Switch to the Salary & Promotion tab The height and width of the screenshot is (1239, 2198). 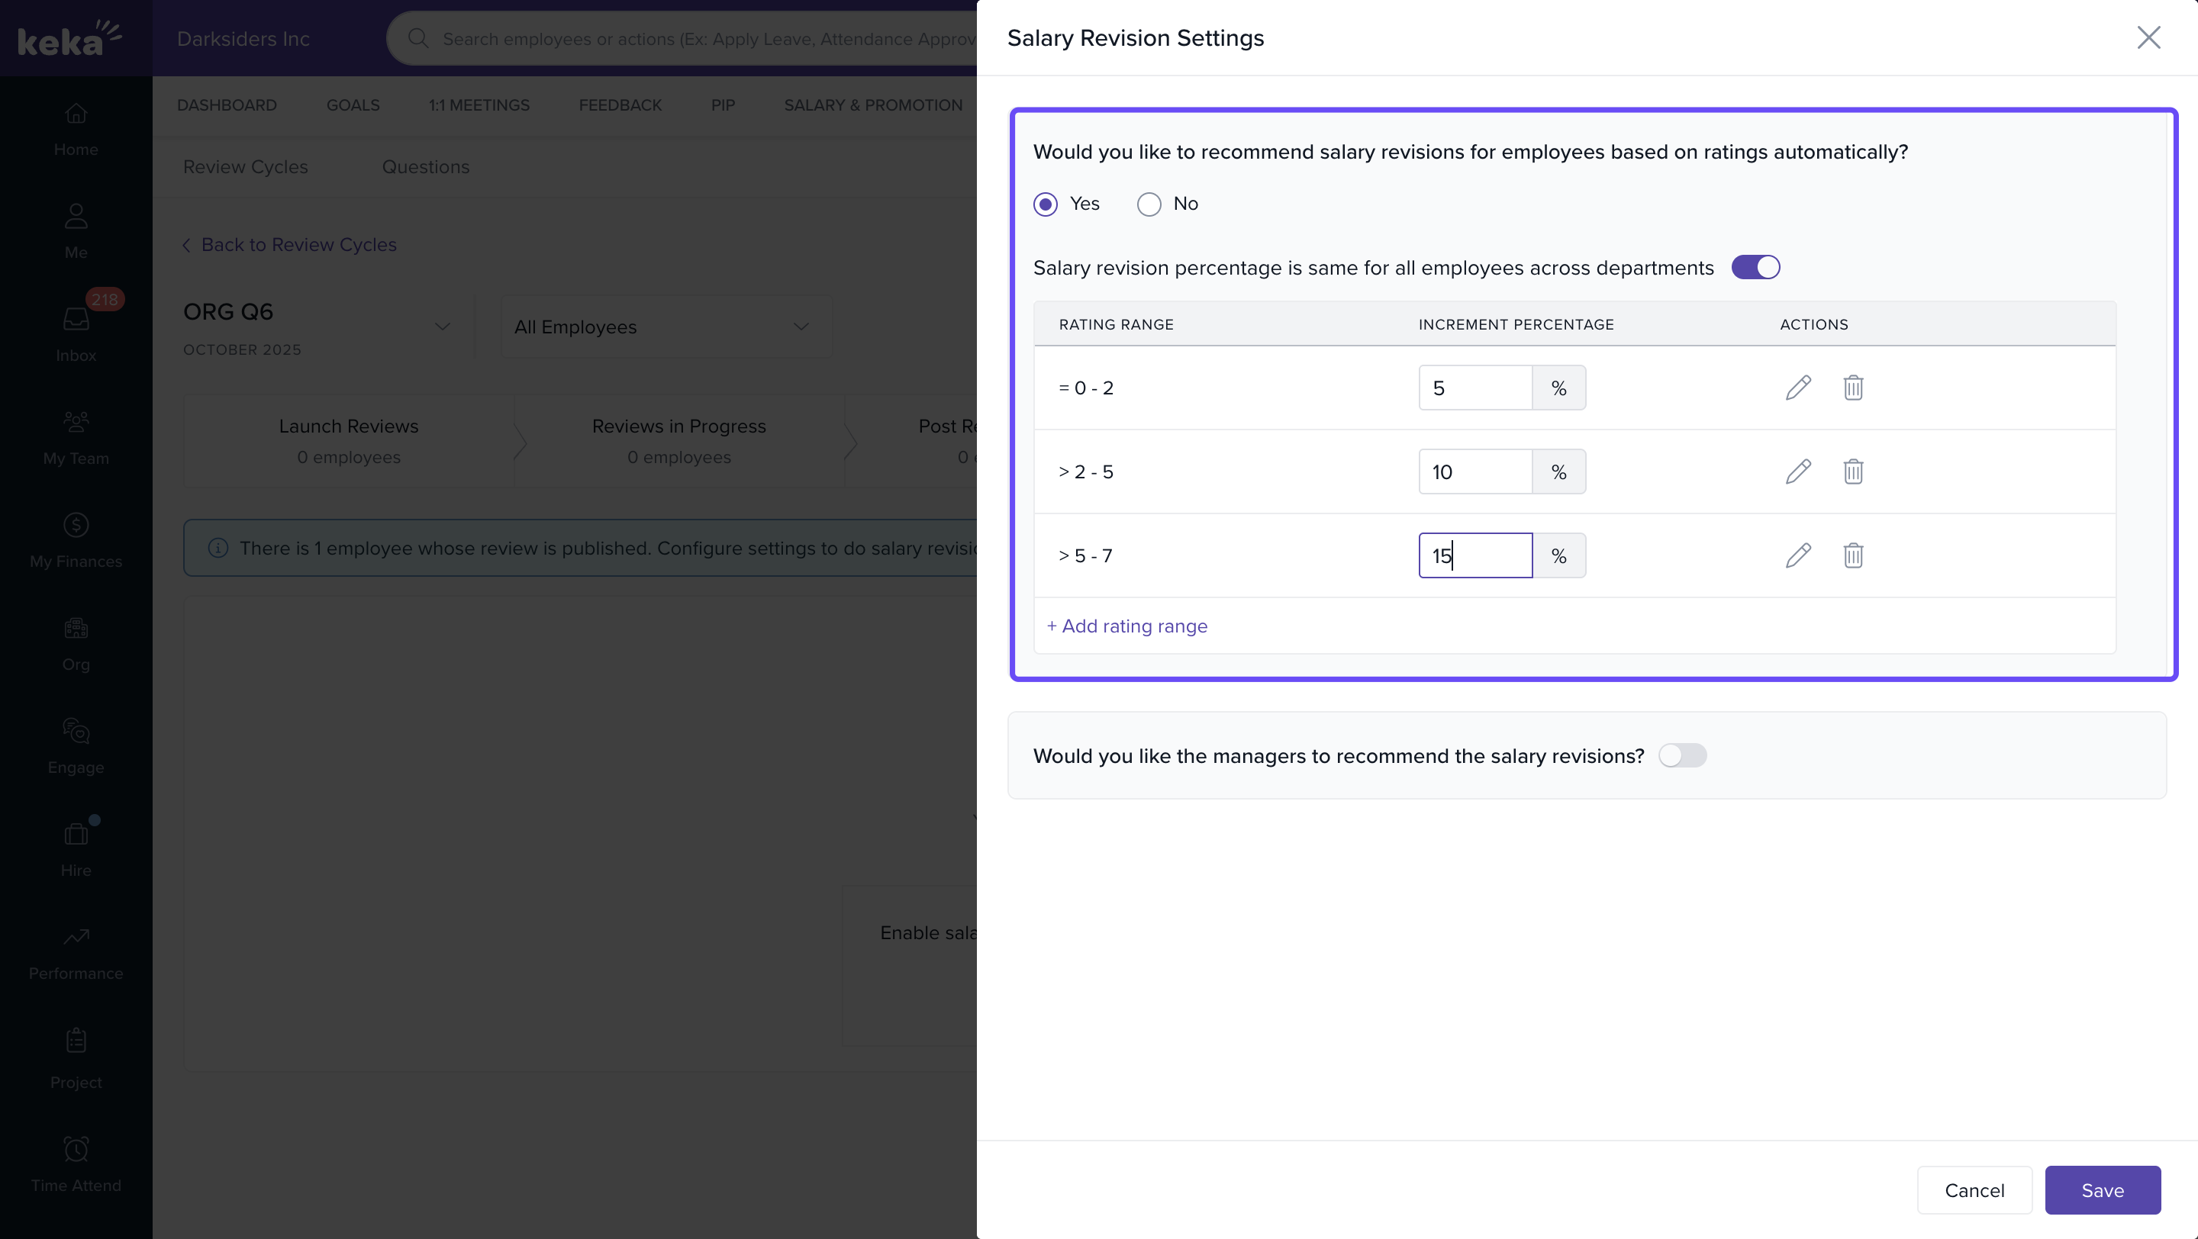[873, 105]
